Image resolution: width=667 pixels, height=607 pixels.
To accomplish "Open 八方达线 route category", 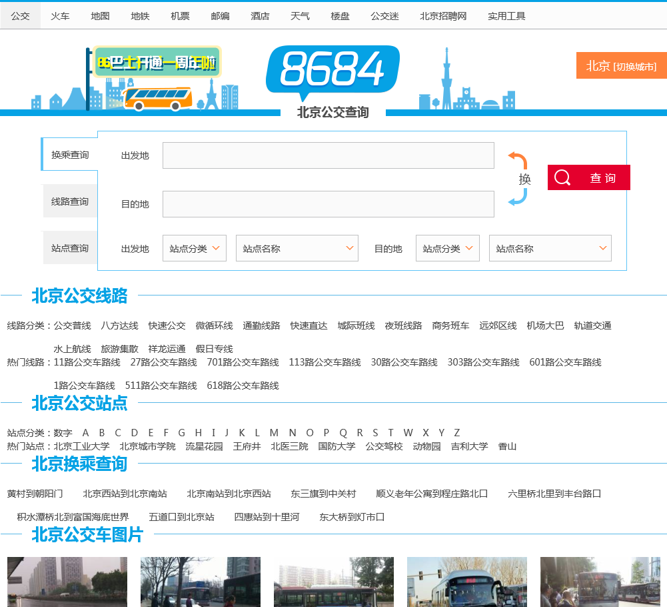I will pos(119,326).
